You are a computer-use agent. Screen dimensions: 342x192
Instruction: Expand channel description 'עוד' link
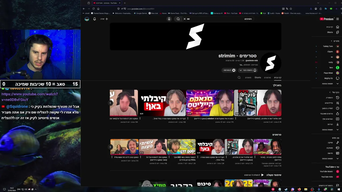241,65
